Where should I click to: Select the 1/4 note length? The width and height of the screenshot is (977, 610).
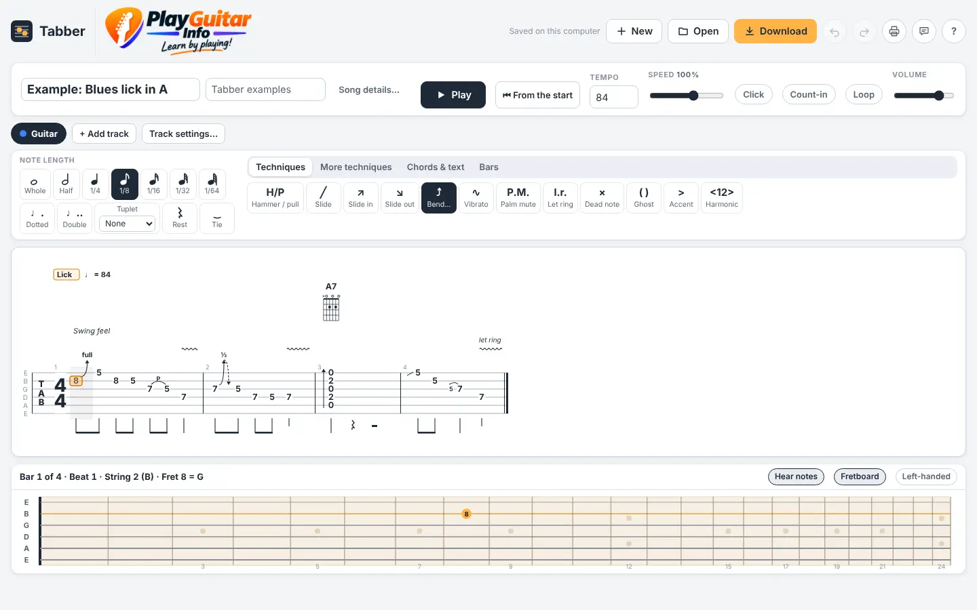pos(95,184)
